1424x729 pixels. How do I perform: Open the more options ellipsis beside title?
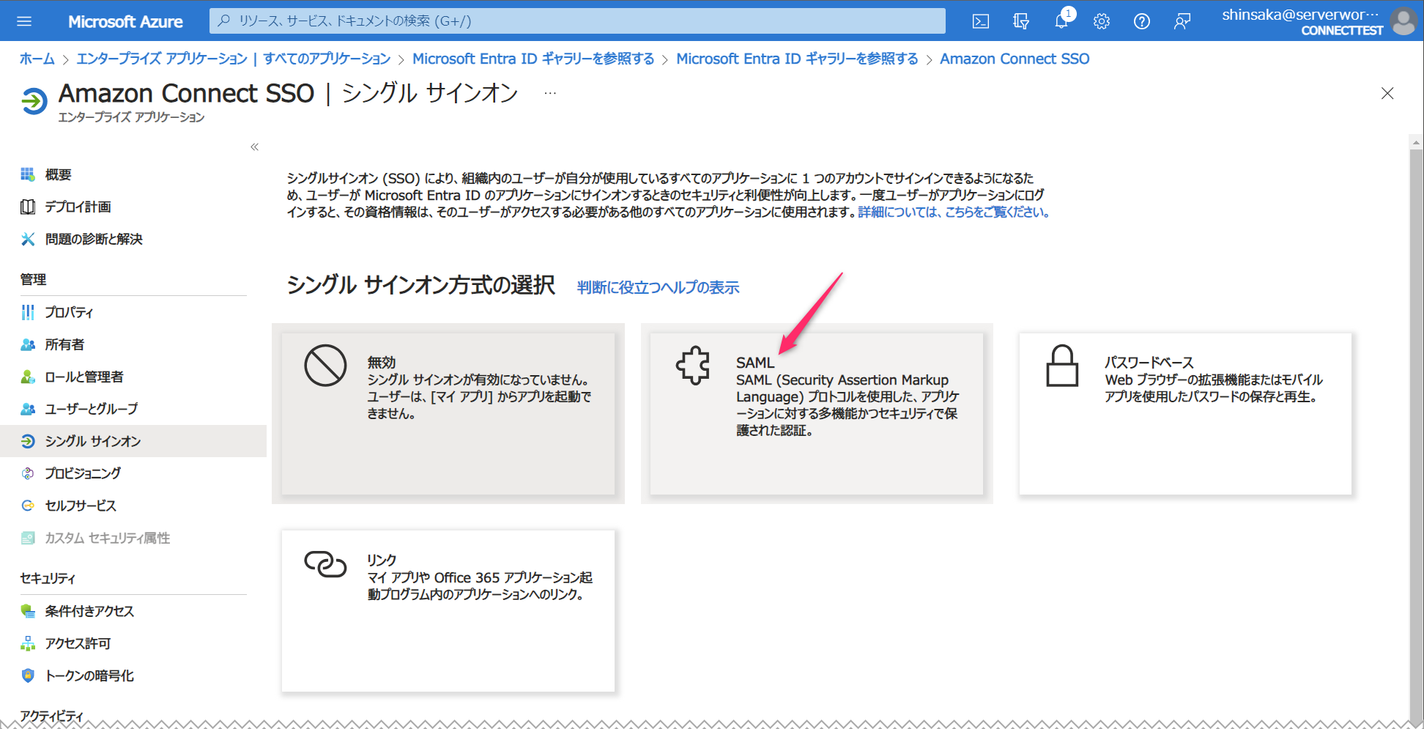(x=550, y=93)
